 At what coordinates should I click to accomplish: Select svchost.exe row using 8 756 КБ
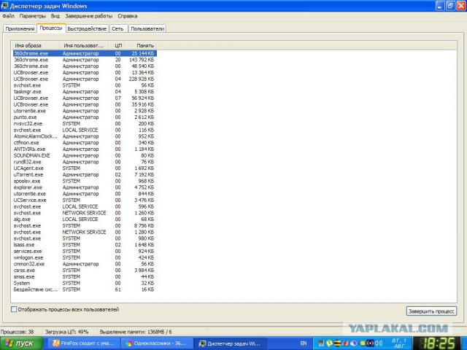[85, 225]
